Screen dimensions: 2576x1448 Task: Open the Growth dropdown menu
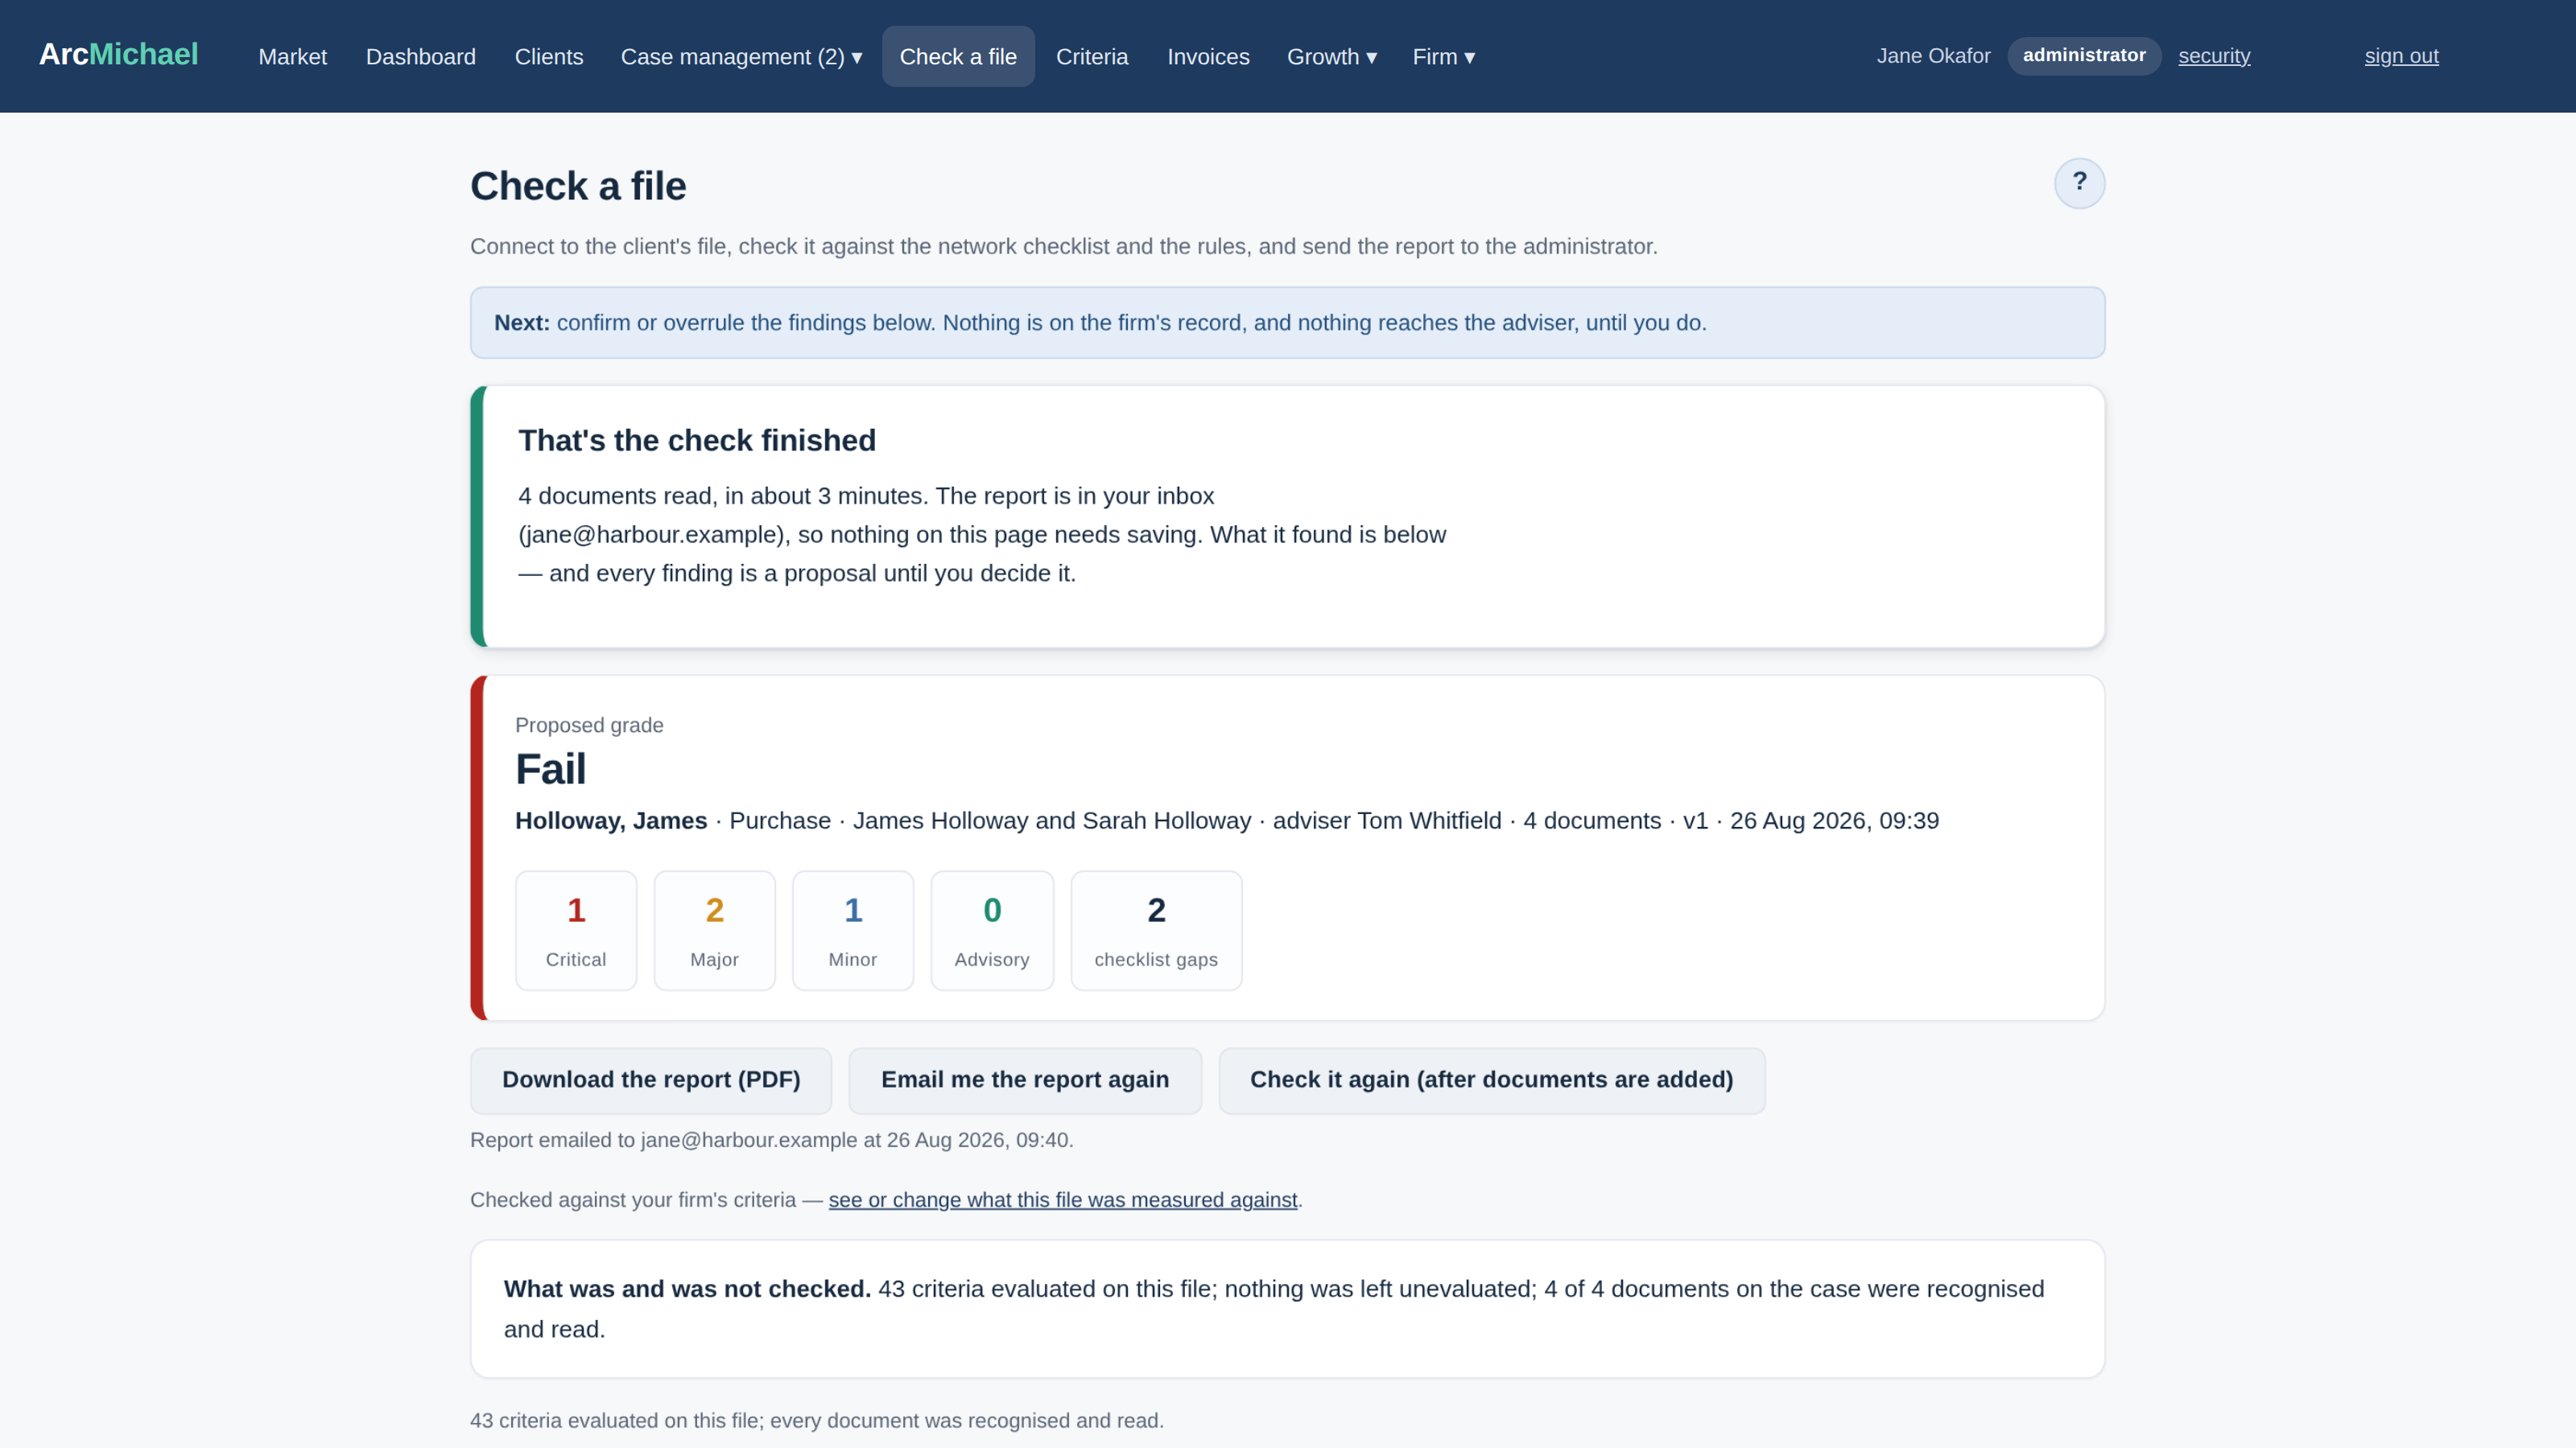click(1332, 57)
